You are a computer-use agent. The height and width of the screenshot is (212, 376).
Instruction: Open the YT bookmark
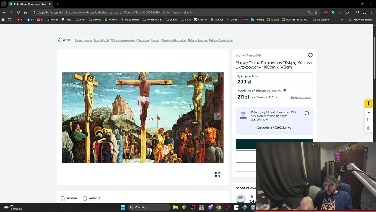(x=20, y=20)
